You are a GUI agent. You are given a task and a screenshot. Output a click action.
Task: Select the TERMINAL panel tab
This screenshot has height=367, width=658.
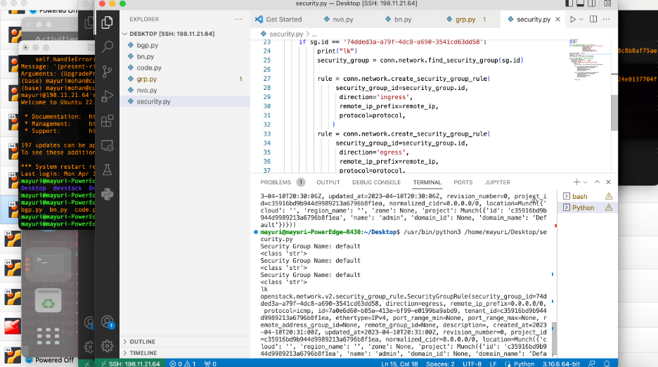pos(427,182)
